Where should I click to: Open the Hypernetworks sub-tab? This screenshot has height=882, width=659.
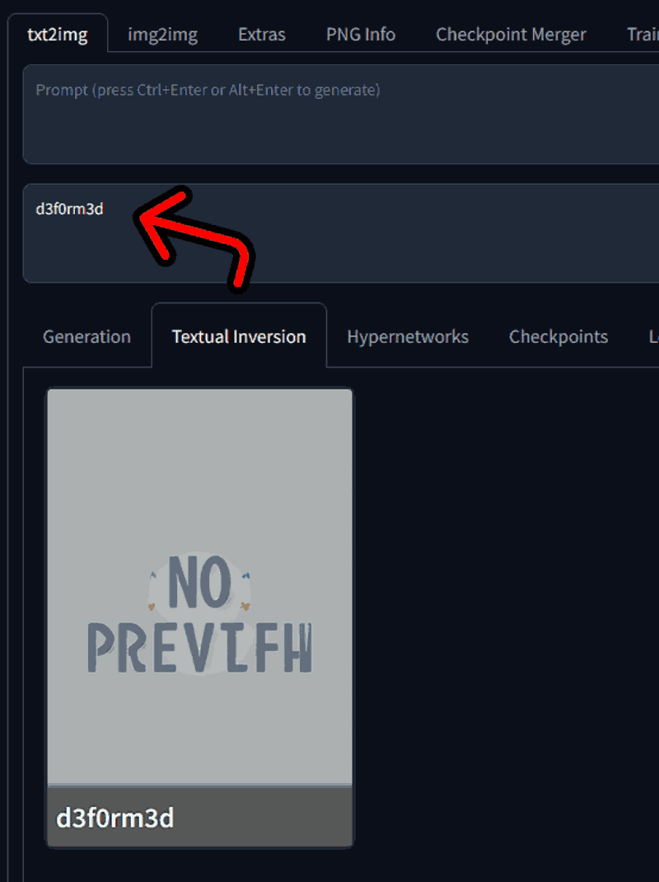[408, 336]
